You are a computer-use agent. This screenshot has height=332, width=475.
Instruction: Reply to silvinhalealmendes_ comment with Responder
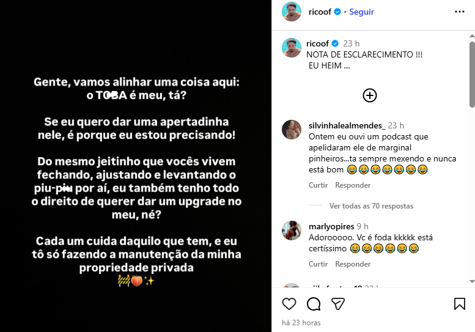click(x=353, y=185)
